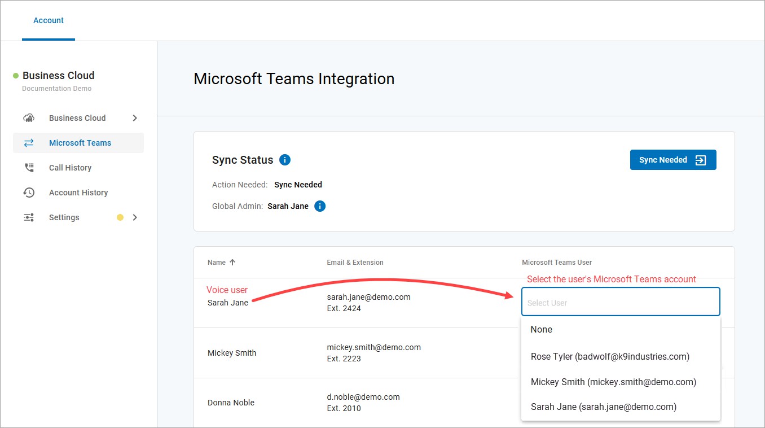Click the sarah.jane@demo.com email cell
Screen dimensions: 765x428
[368, 297]
